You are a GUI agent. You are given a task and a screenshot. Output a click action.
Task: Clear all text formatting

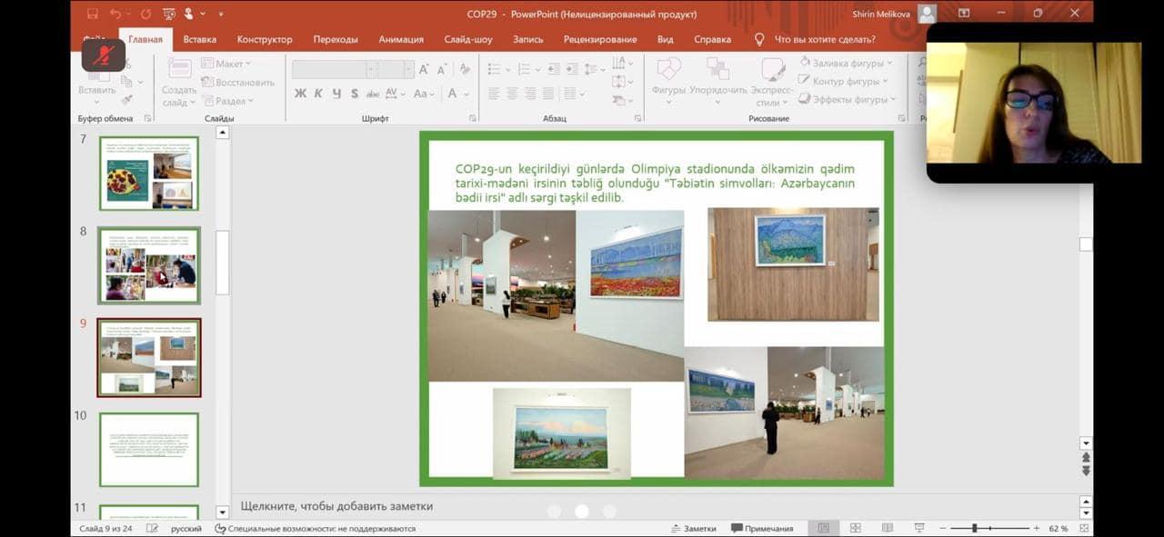(x=464, y=69)
